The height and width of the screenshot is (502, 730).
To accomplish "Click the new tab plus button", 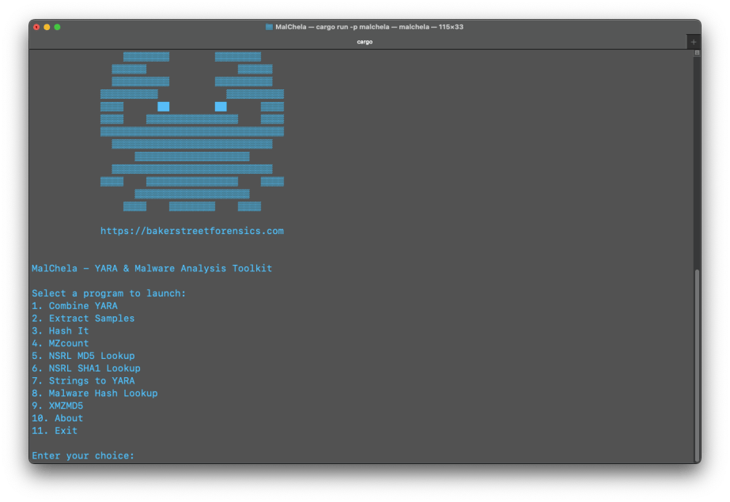I will pos(693,42).
